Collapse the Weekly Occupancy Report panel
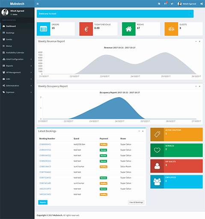 coord(196,86)
